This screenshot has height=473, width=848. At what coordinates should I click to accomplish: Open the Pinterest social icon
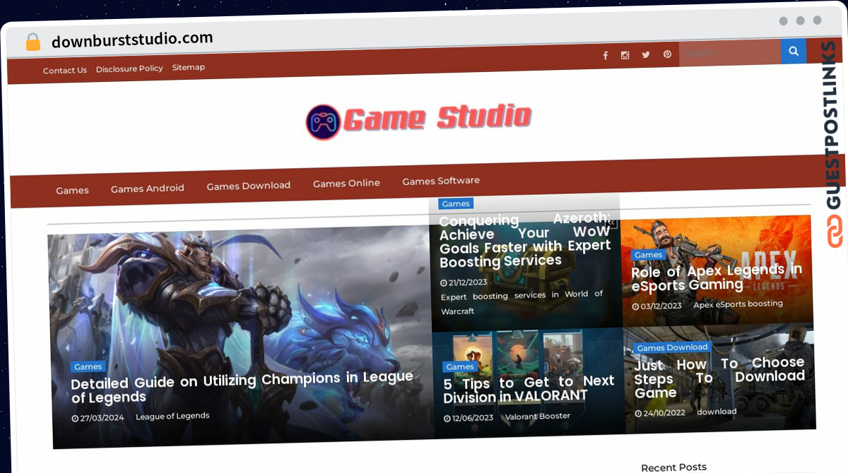tap(667, 54)
